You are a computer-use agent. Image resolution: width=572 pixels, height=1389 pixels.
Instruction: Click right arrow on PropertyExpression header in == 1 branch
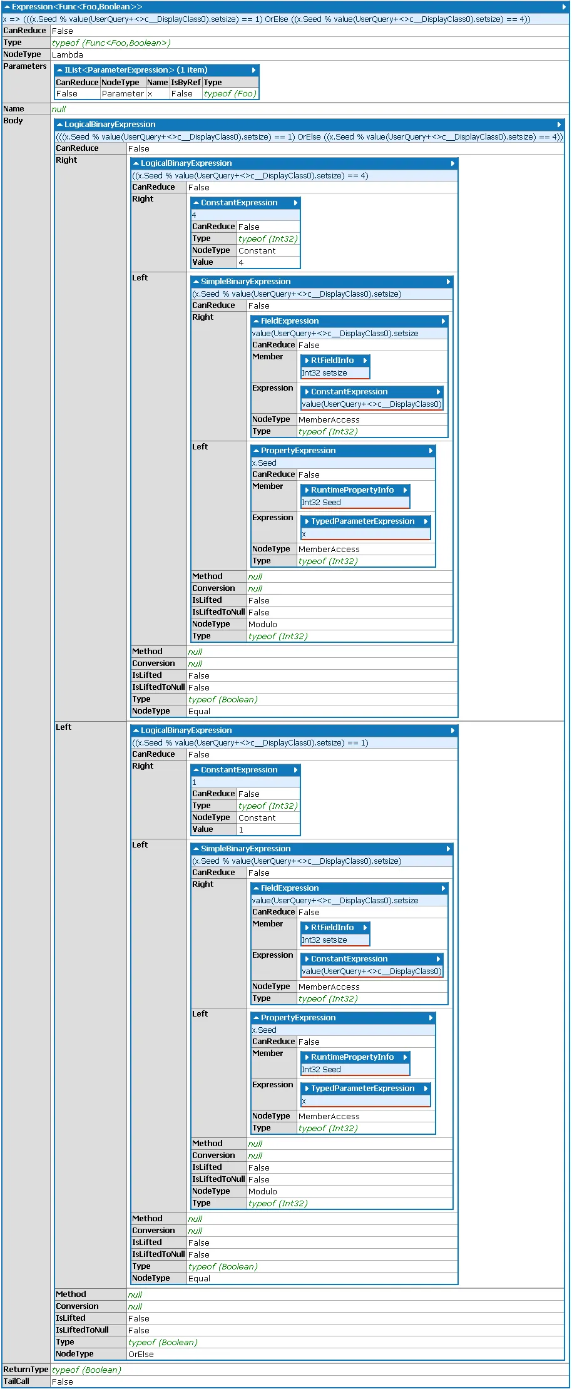pyautogui.click(x=431, y=1018)
